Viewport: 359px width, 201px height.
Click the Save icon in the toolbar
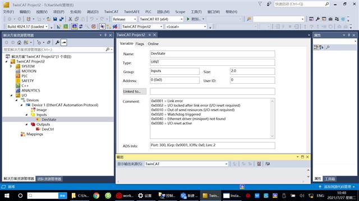(x=55, y=19)
